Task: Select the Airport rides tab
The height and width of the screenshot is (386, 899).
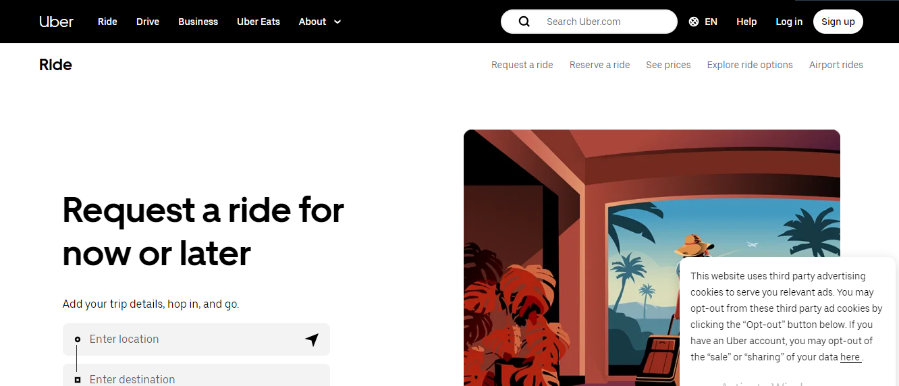Action: [x=836, y=65]
